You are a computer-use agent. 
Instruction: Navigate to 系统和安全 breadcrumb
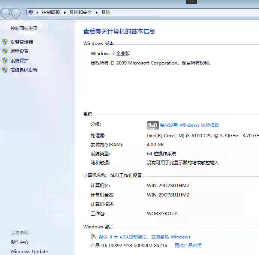coord(81,12)
